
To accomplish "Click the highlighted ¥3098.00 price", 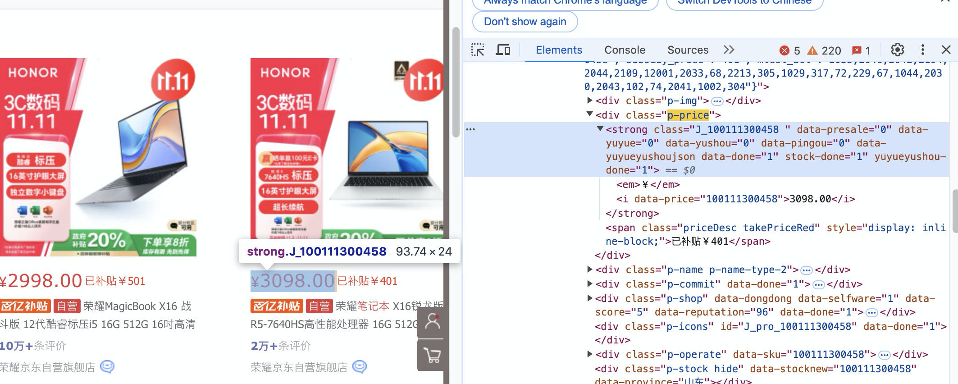I will click(293, 281).
